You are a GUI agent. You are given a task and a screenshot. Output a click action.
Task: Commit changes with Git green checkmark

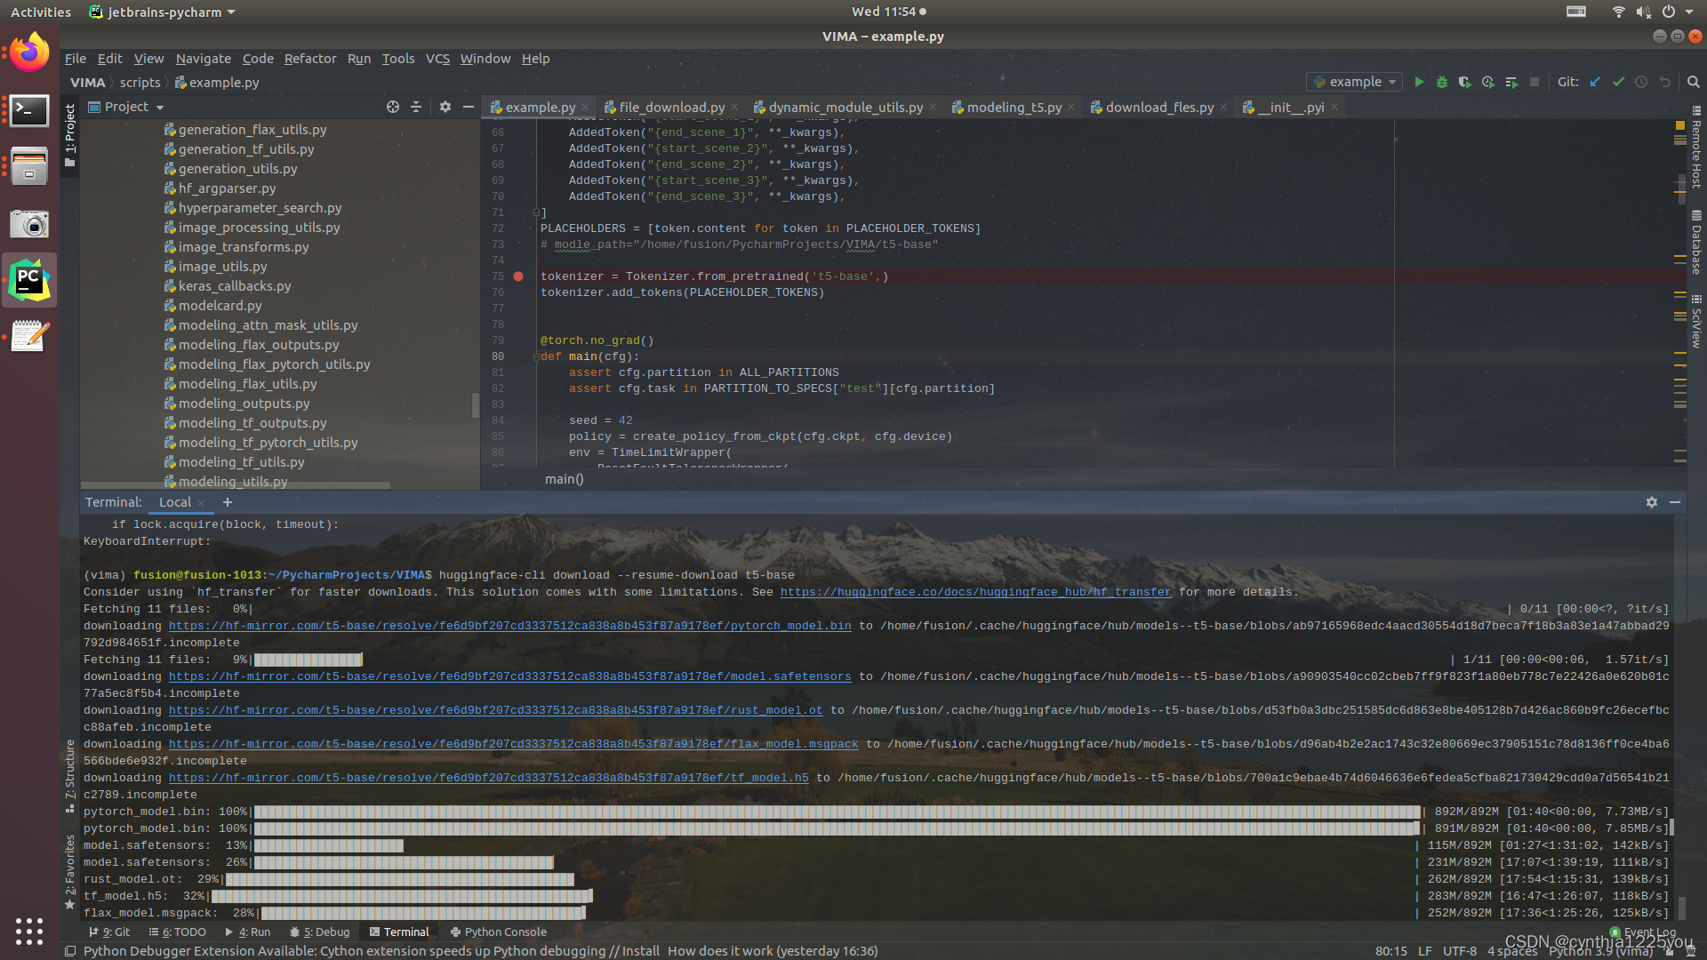pos(1618,82)
